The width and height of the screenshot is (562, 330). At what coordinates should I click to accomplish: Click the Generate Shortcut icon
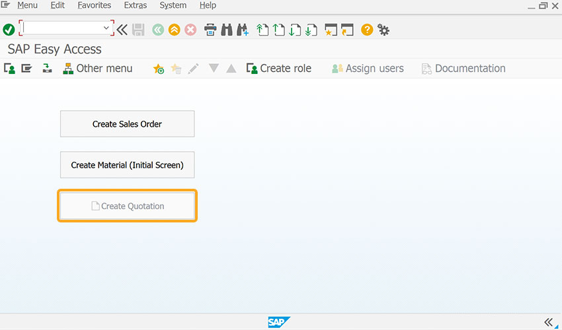tap(347, 30)
